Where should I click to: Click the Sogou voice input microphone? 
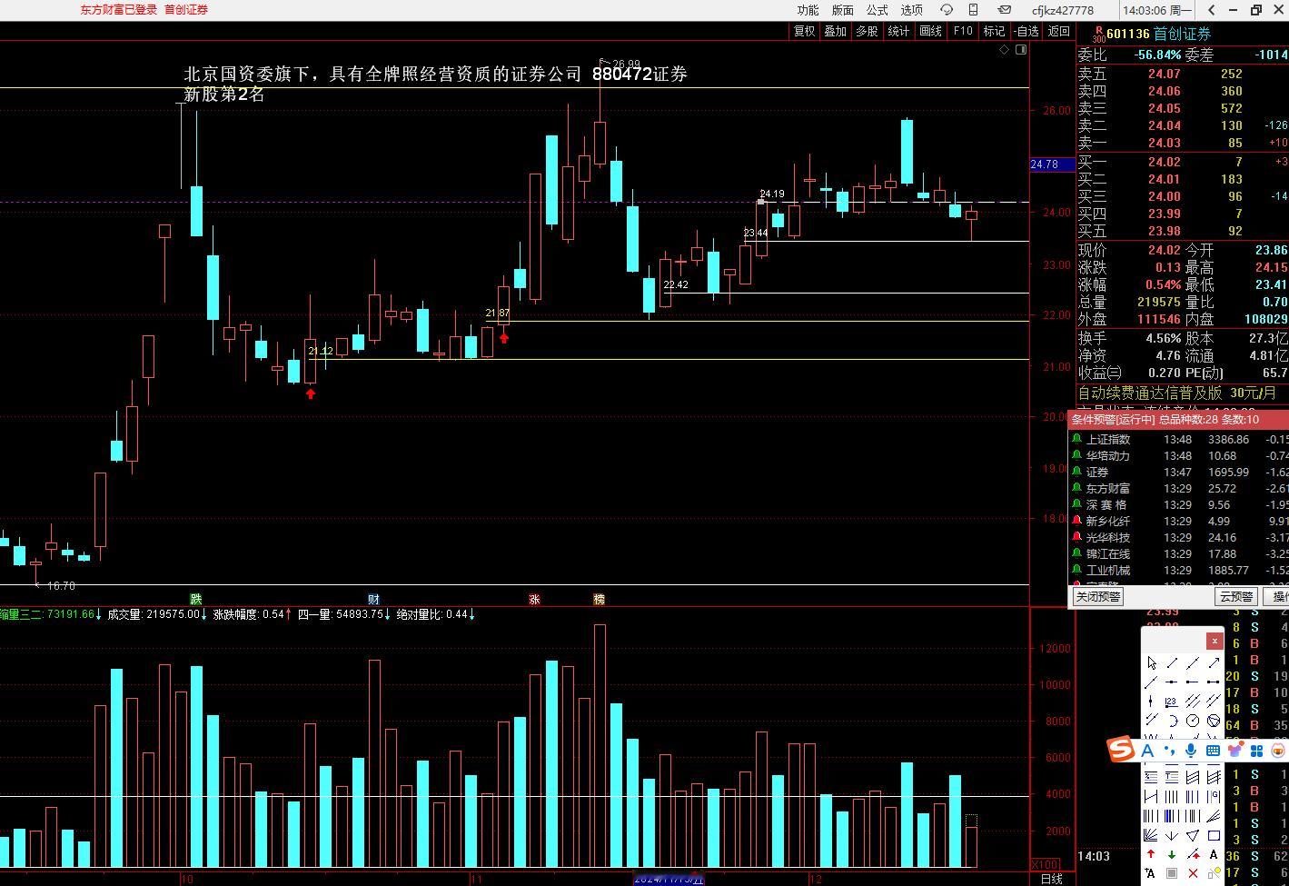1191,751
